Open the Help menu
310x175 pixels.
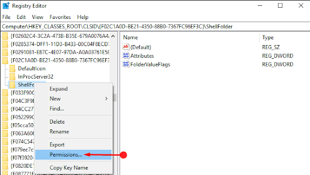(83, 17)
